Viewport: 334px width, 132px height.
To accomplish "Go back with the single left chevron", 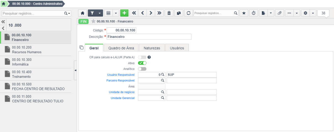I will (3, 28).
